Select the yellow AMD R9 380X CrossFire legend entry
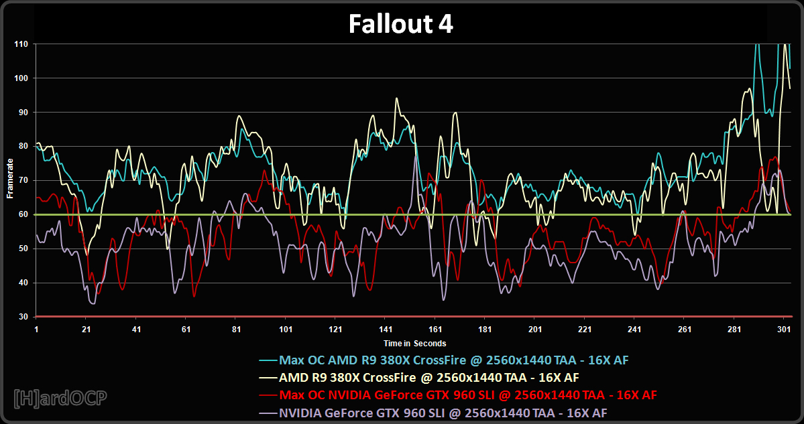This screenshot has width=804, height=424. point(419,378)
